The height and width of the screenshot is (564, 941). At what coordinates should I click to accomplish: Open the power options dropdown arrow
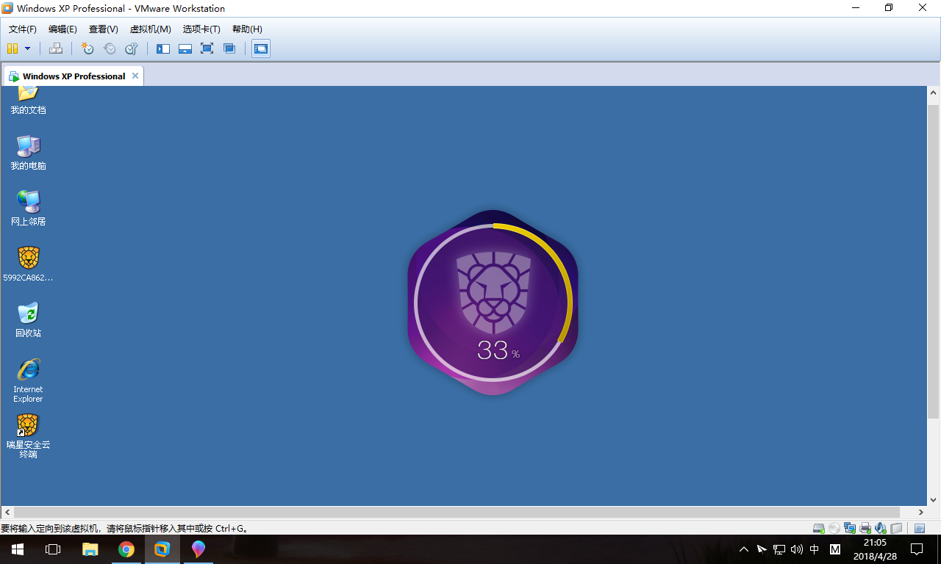(x=28, y=48)
